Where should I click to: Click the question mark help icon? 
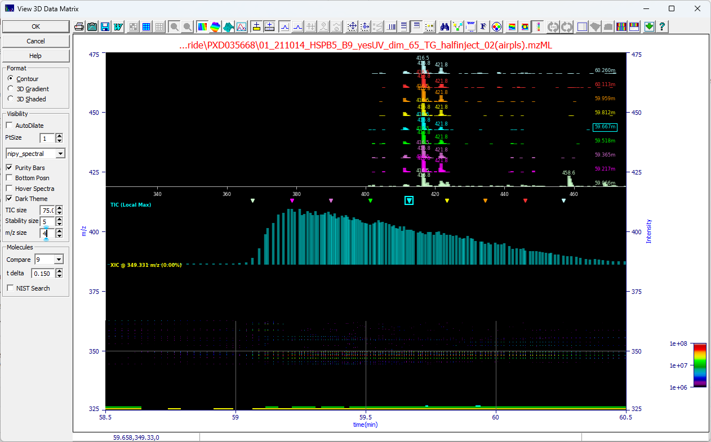coord(663,26)
